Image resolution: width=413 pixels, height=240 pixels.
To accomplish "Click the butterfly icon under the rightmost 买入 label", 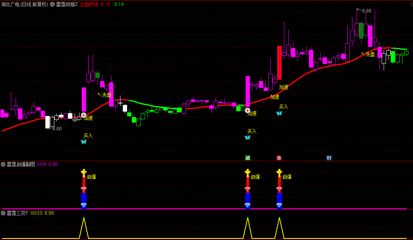I will (x=279, y=113).
